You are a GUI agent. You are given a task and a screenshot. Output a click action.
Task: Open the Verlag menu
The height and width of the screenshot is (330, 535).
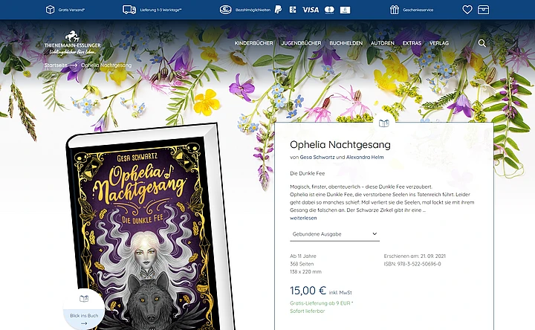(439, 43)
